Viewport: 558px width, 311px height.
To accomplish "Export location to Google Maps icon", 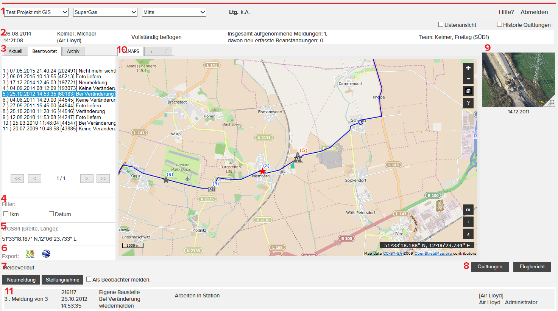I will coord(30,254).
